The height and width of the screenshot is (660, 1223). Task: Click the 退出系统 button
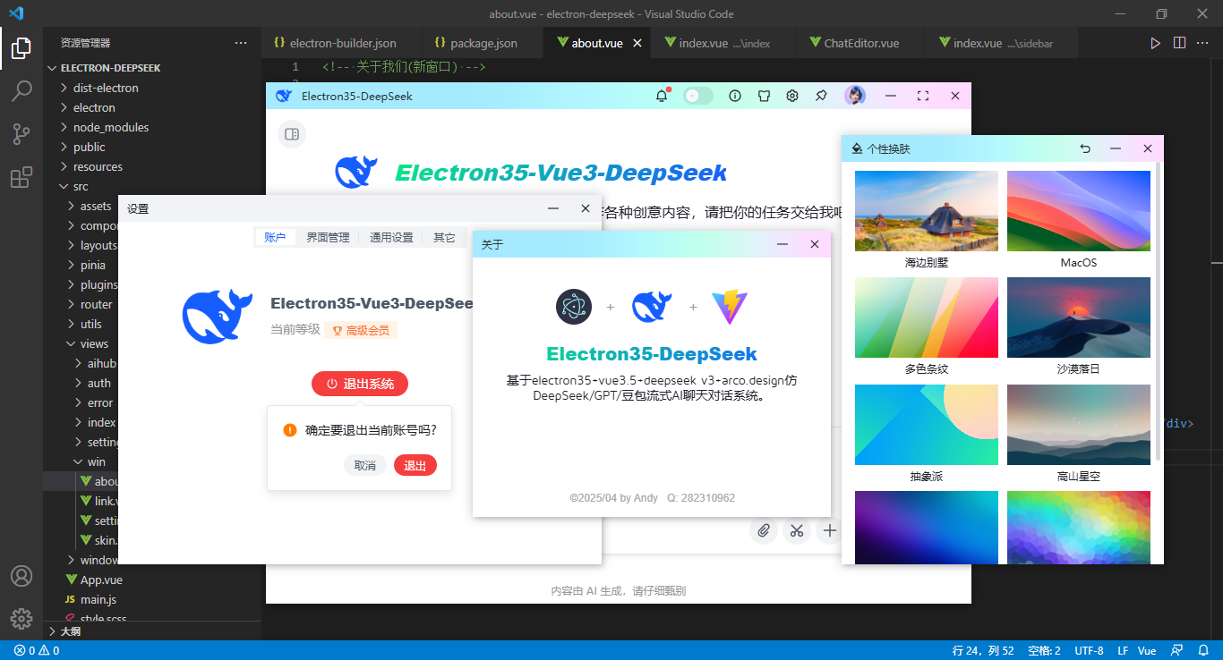(x=359, y=384)
